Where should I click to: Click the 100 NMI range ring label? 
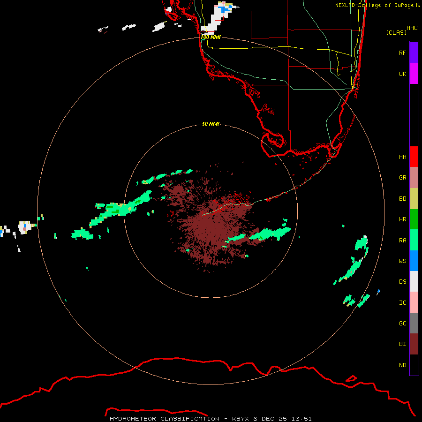click(x=211, y=37)
